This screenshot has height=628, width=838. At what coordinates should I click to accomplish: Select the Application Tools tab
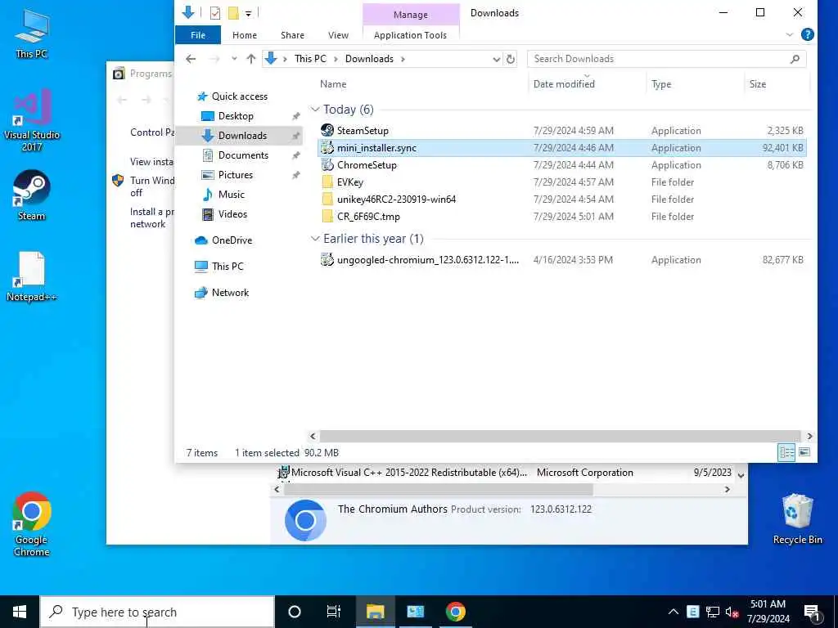point(410,35)
